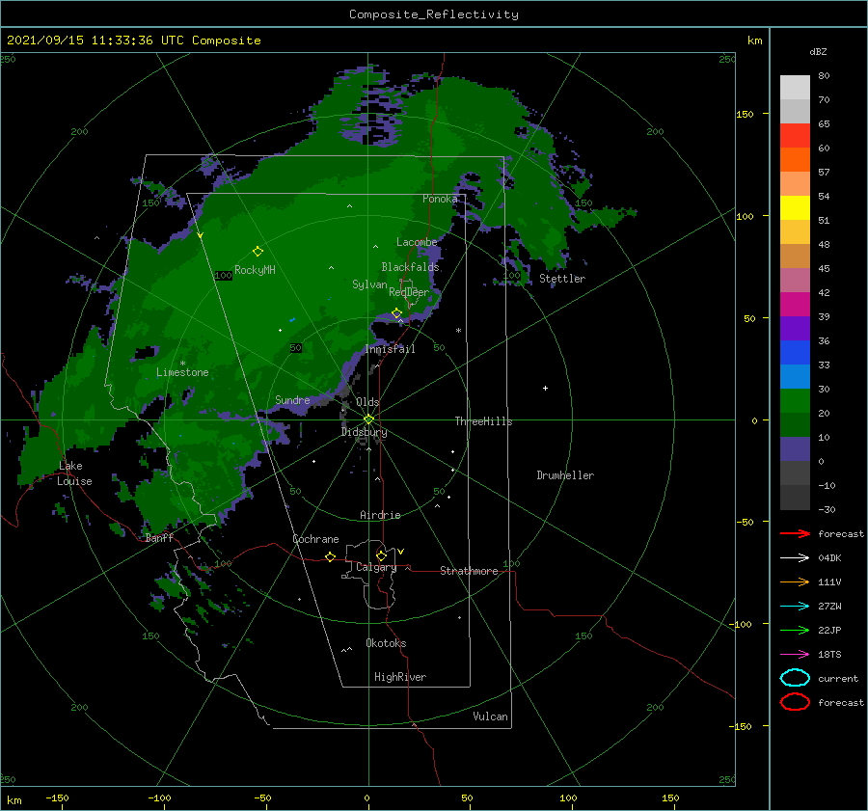Select the RedDeer city label

pyautogui.click(x=409, y=292)
